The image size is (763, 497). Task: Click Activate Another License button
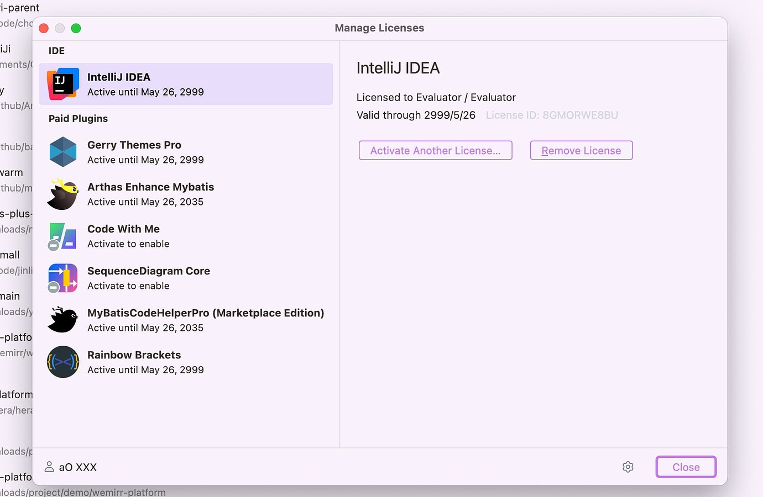pos(436,150)
